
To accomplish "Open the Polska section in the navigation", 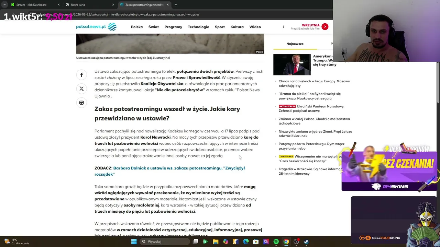I will 137,27.
